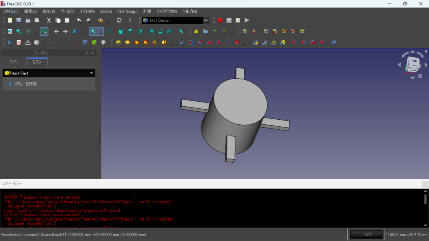Open the ファイル(F) menu
Screen dimensions: 429x241
[10, 11]
